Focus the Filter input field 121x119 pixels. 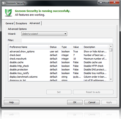pyautogui.click(x=67, y=40)
